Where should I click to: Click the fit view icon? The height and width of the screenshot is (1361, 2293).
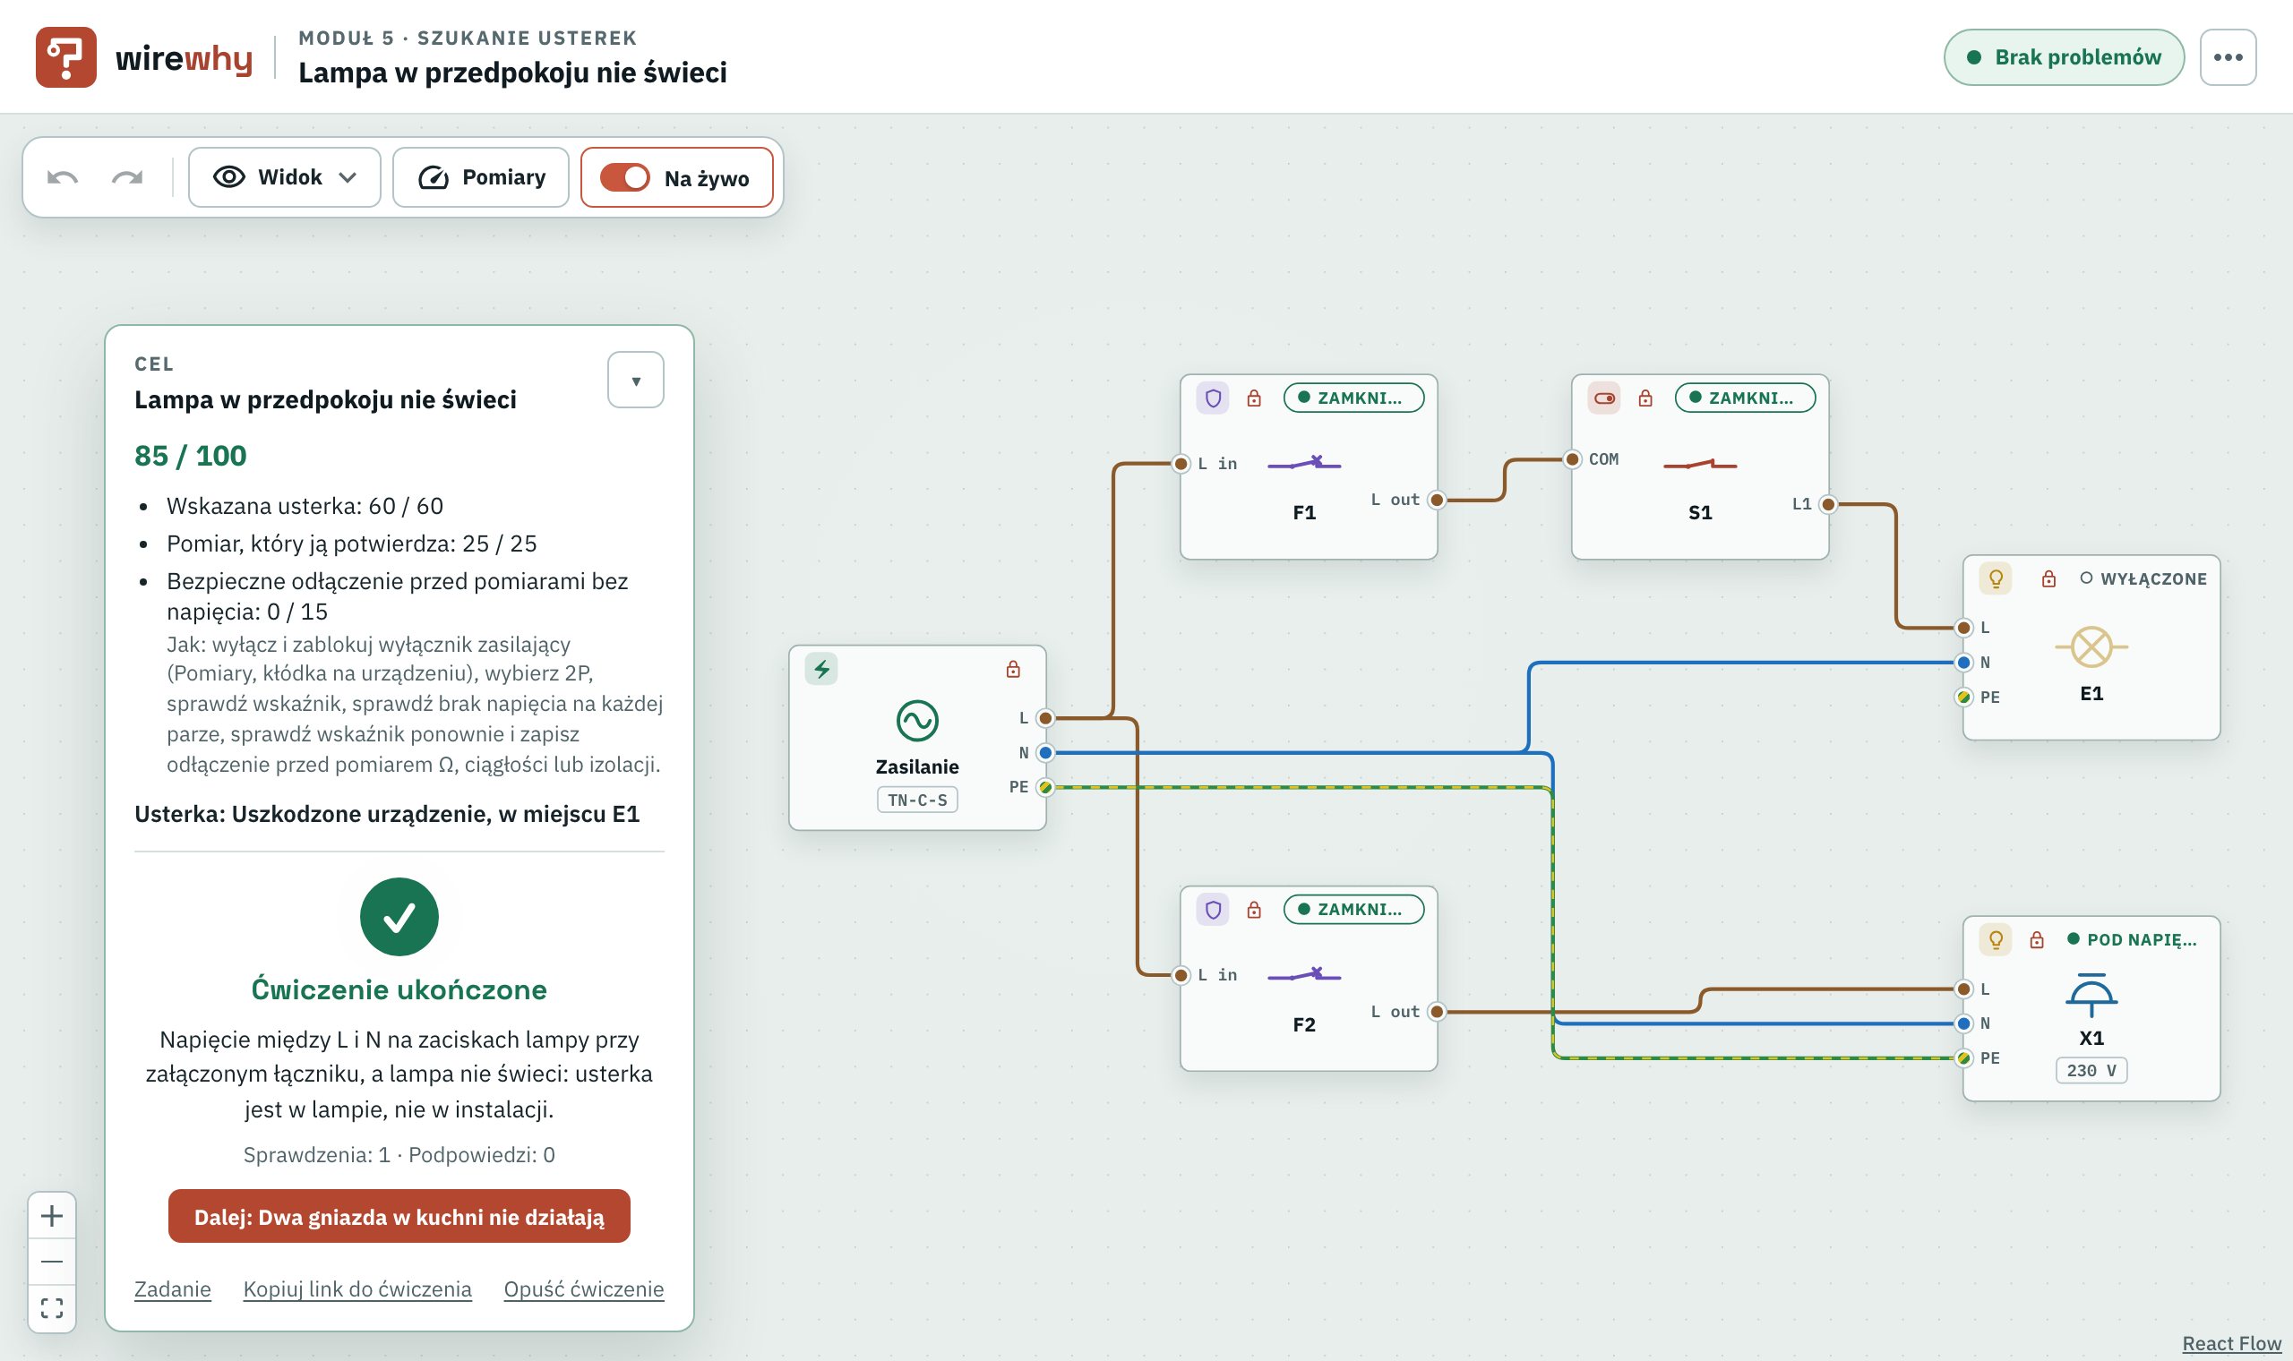click(52, 1308)
